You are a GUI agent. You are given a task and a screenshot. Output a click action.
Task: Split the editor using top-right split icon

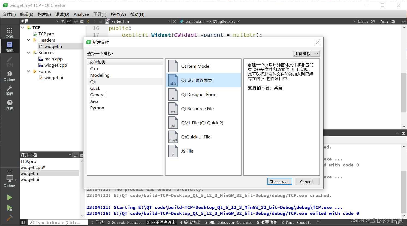point(403,21)
